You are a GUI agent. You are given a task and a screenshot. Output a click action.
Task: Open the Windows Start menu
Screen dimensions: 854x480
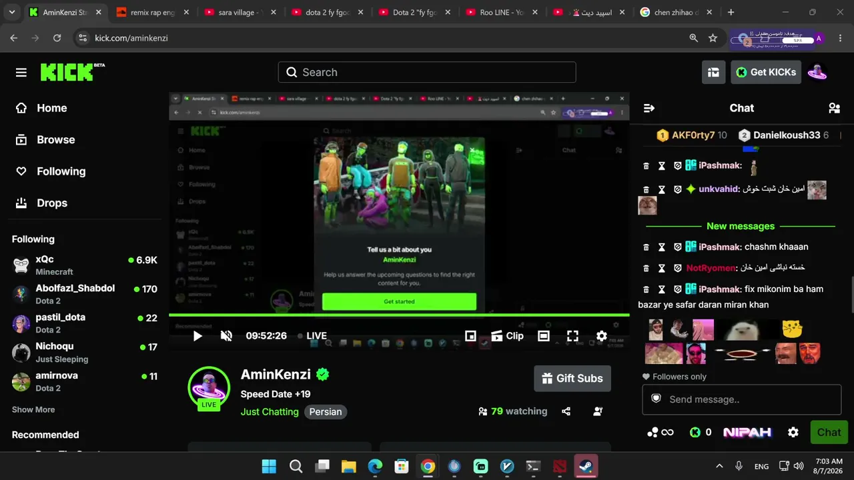pos(270,466)
